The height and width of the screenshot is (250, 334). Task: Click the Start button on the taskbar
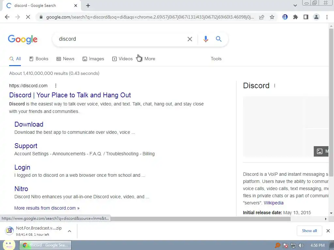9,245
